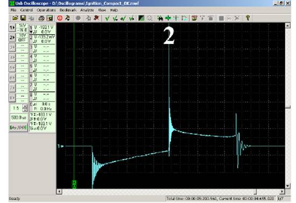
Task: Click the 1:5 zoom ratio field
Action: point(16,108)
